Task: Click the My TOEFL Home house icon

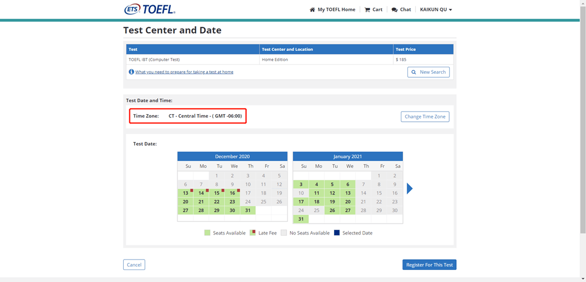Action: click(x=312, y=10)
